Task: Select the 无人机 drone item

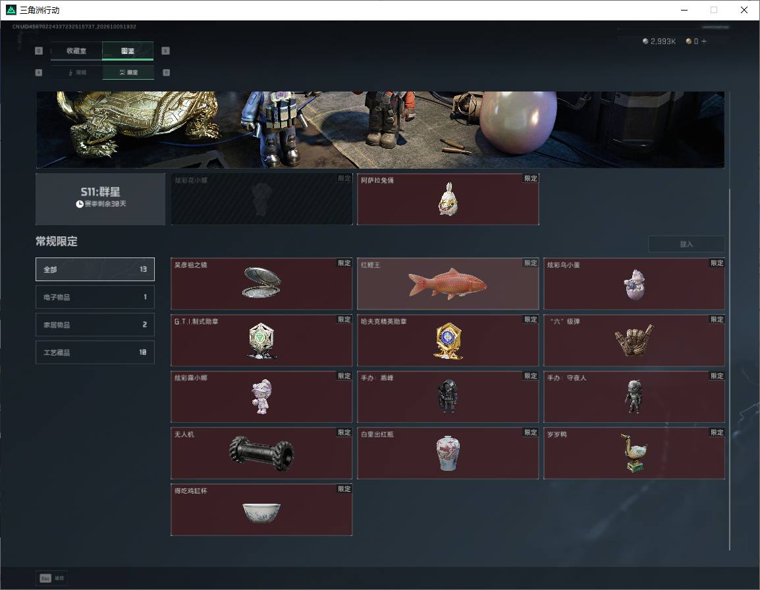Action: coord(261,453)
